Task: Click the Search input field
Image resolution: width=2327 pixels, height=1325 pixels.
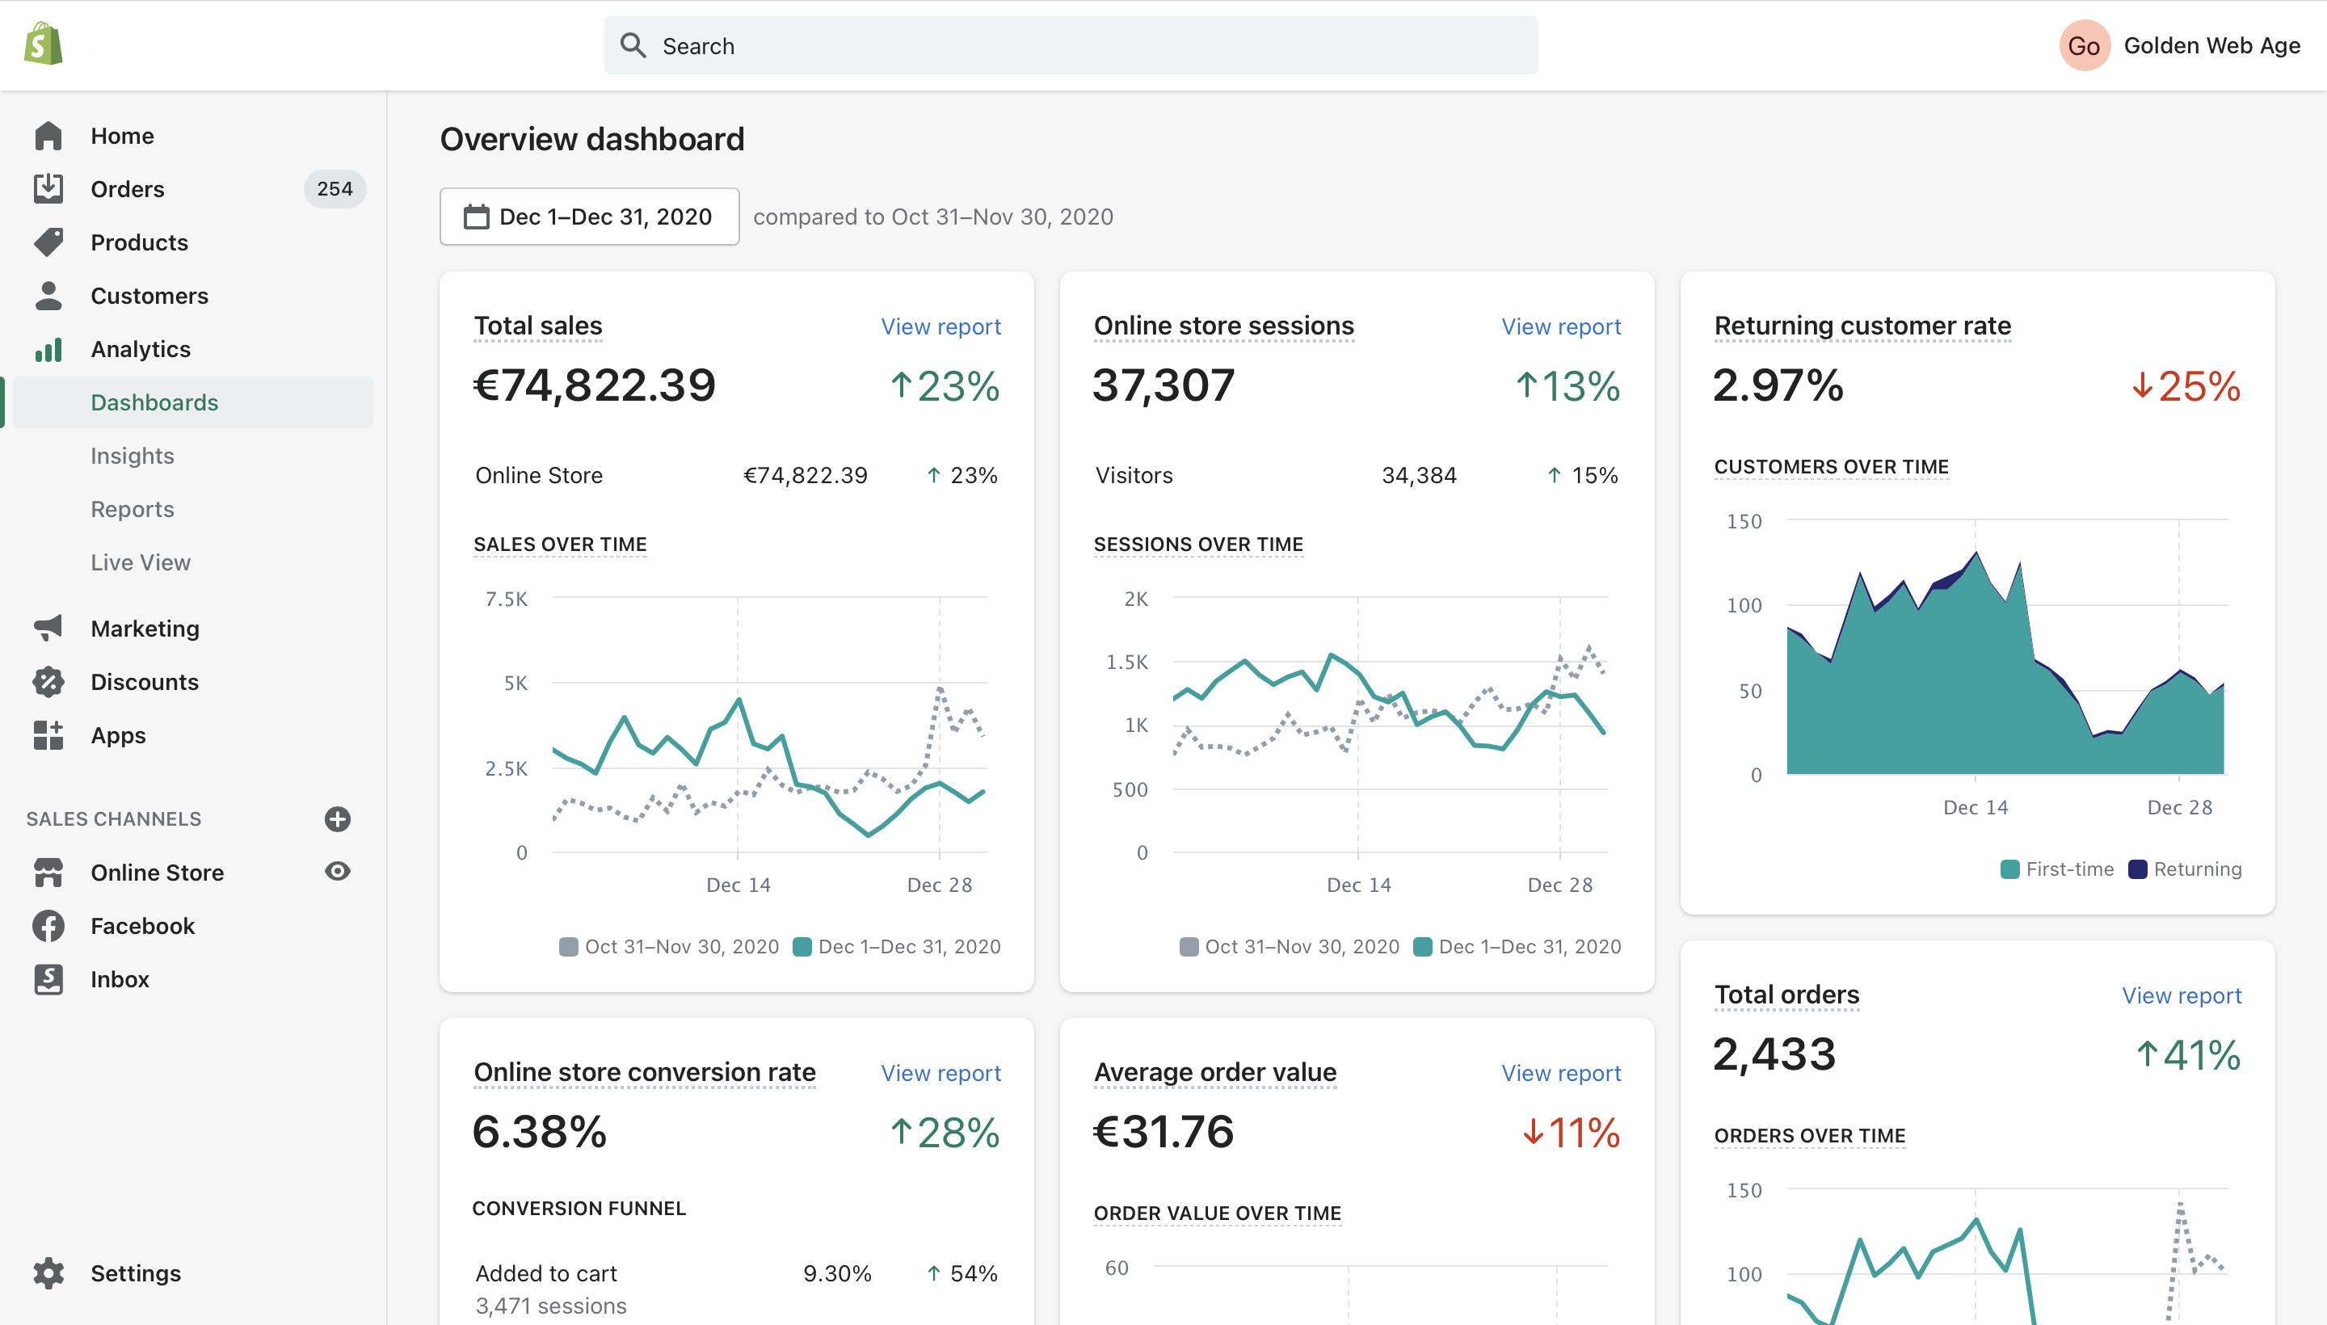Action: (1071, 45)
